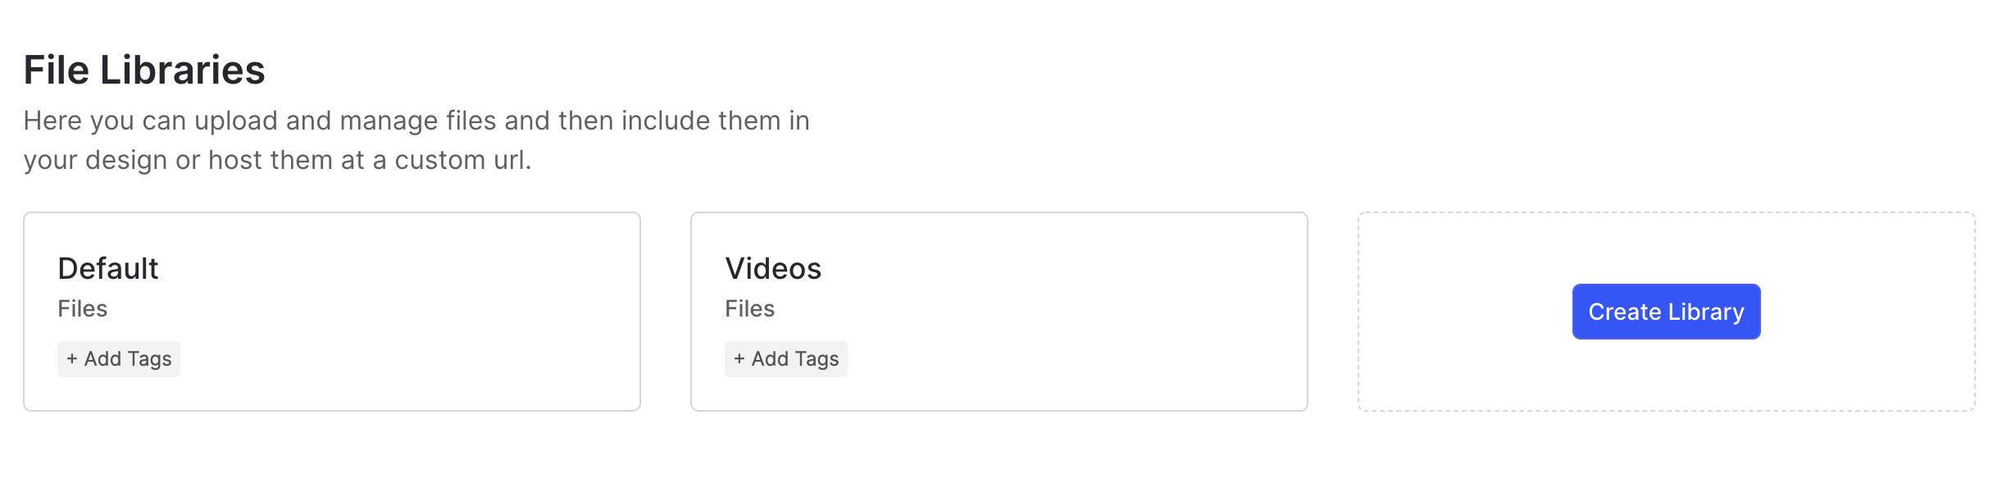Select the Videos library title
The height and width of the screenshot is (492, 2002).
773,269
